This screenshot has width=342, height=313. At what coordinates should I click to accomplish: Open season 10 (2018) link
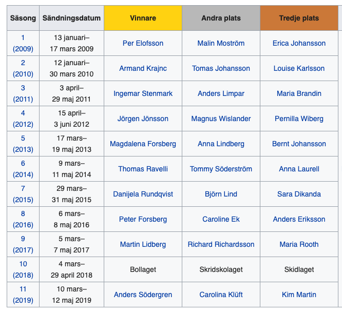coord(23,269)
